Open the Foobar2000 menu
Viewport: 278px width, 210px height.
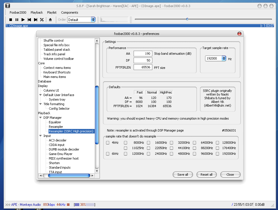tap(18, 12)
